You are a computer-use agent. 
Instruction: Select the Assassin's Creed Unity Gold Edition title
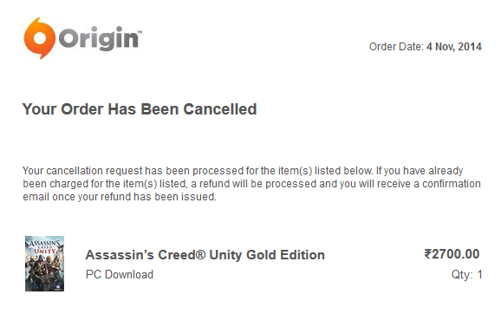point(205,255)
